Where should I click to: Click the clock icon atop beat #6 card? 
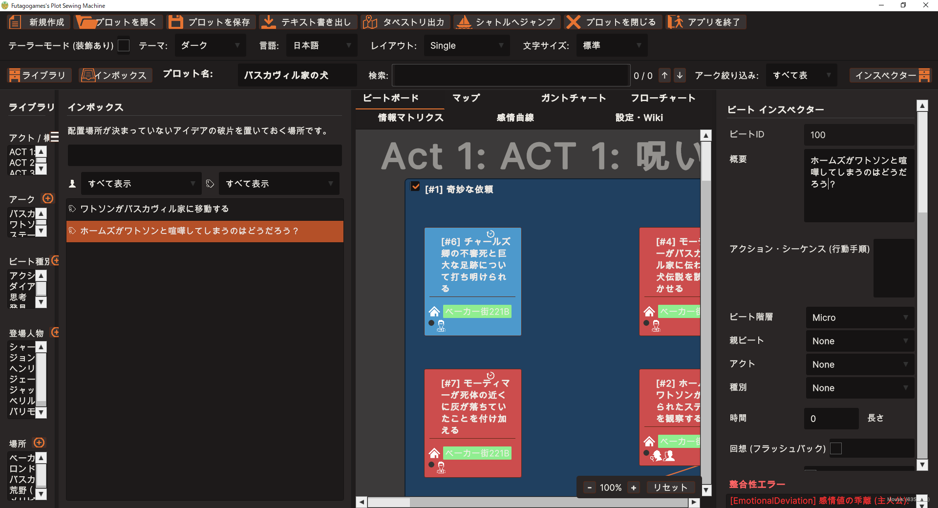tap(490, 234)
